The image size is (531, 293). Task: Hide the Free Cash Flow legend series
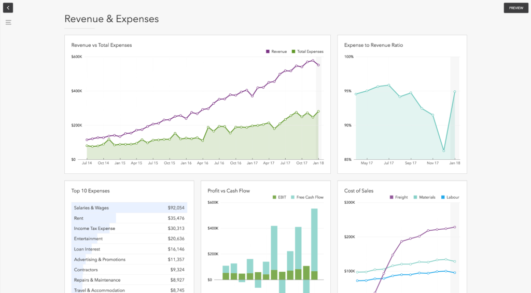(x=307, y=198)
